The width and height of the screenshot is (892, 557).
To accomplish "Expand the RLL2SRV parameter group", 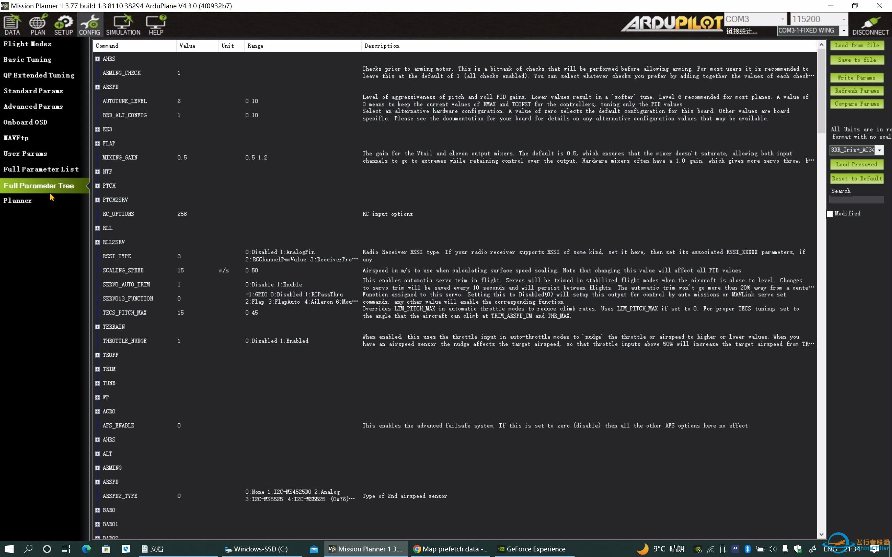I will (x=97, y=242).
